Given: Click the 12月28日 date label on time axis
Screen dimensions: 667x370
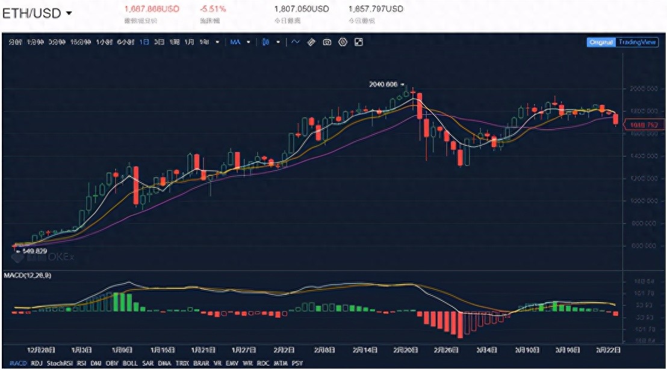Looking at the screenshot, I should (41, 350).
